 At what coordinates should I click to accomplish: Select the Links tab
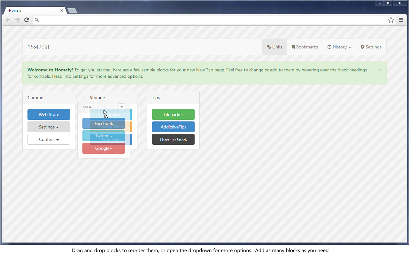tap(274, 47)
